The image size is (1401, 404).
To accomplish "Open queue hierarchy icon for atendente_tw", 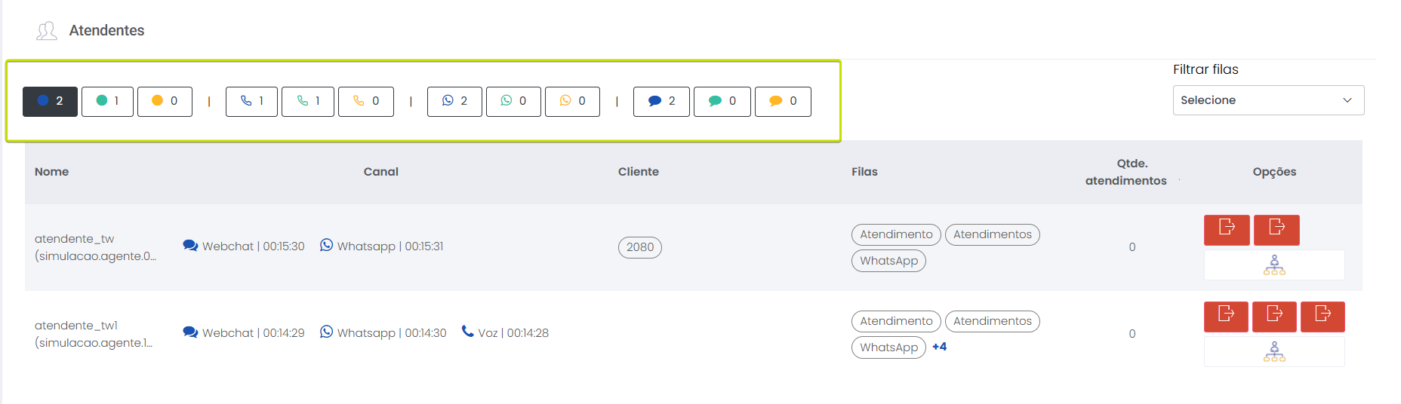I will click(x=1274, y=265).
